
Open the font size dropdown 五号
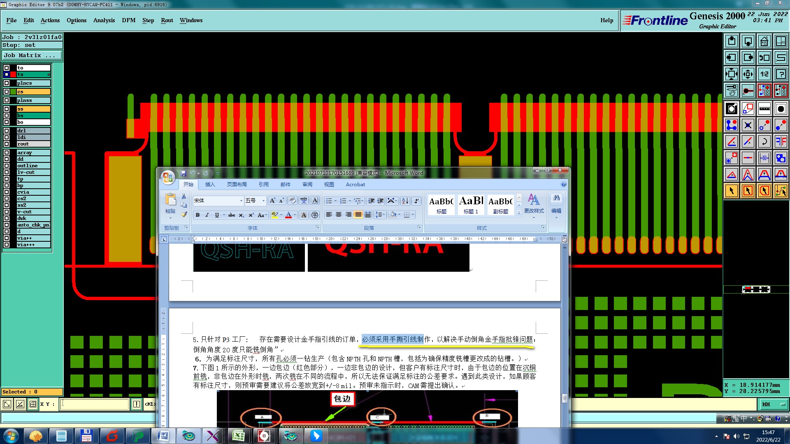[x=263, y=201]
